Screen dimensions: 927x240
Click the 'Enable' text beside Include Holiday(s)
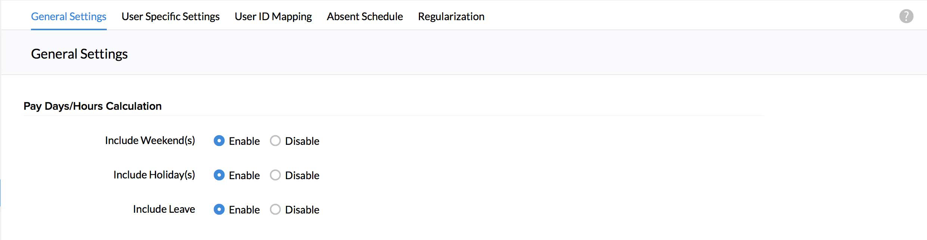[x=244, y=175]
